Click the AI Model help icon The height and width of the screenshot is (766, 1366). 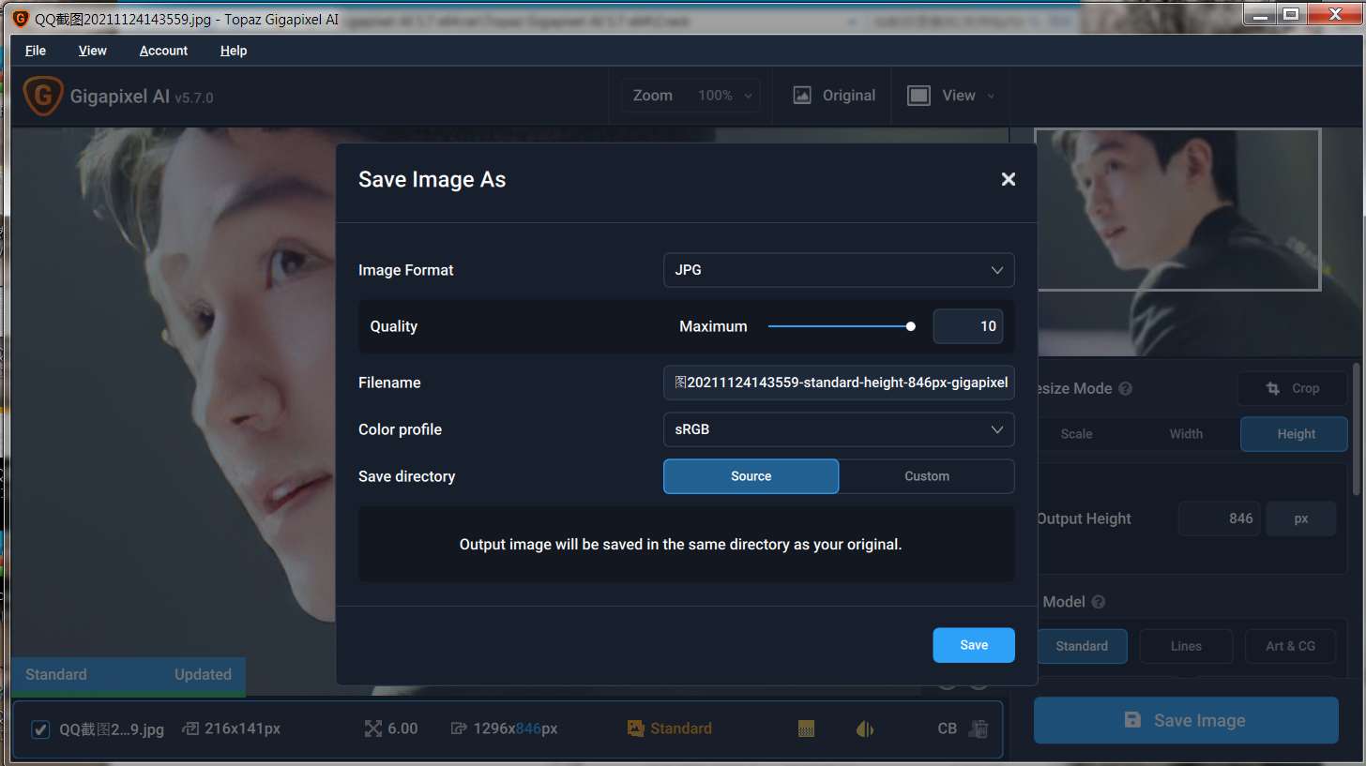point(1099,602)
